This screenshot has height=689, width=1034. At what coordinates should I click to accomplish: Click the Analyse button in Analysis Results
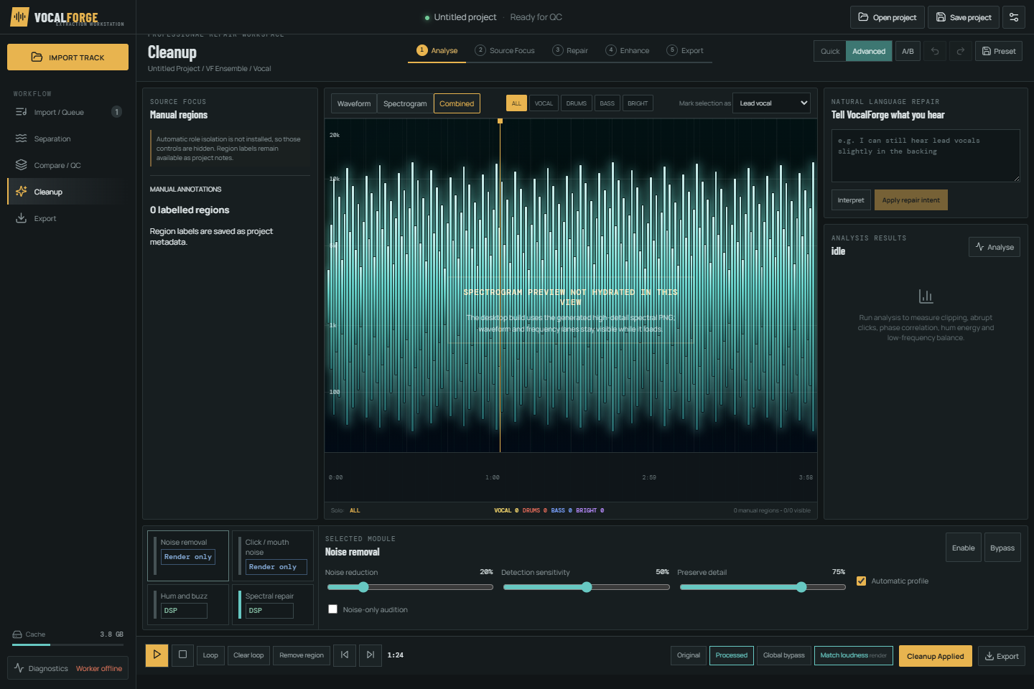click(x=995, y=247)
